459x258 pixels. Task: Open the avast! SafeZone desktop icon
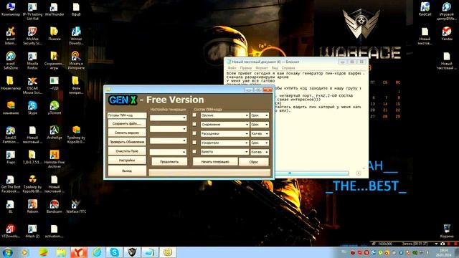click(11, 61)
